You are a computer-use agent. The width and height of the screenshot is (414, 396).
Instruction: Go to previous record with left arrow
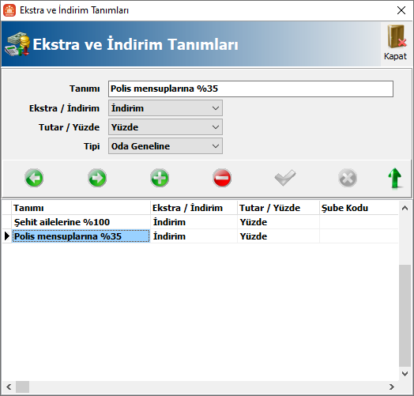(x=34, y=178)
